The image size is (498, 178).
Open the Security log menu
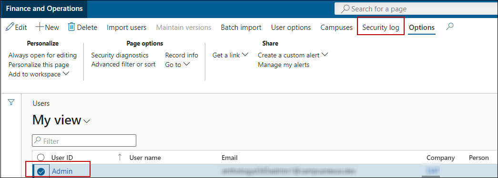pos(380,28)
